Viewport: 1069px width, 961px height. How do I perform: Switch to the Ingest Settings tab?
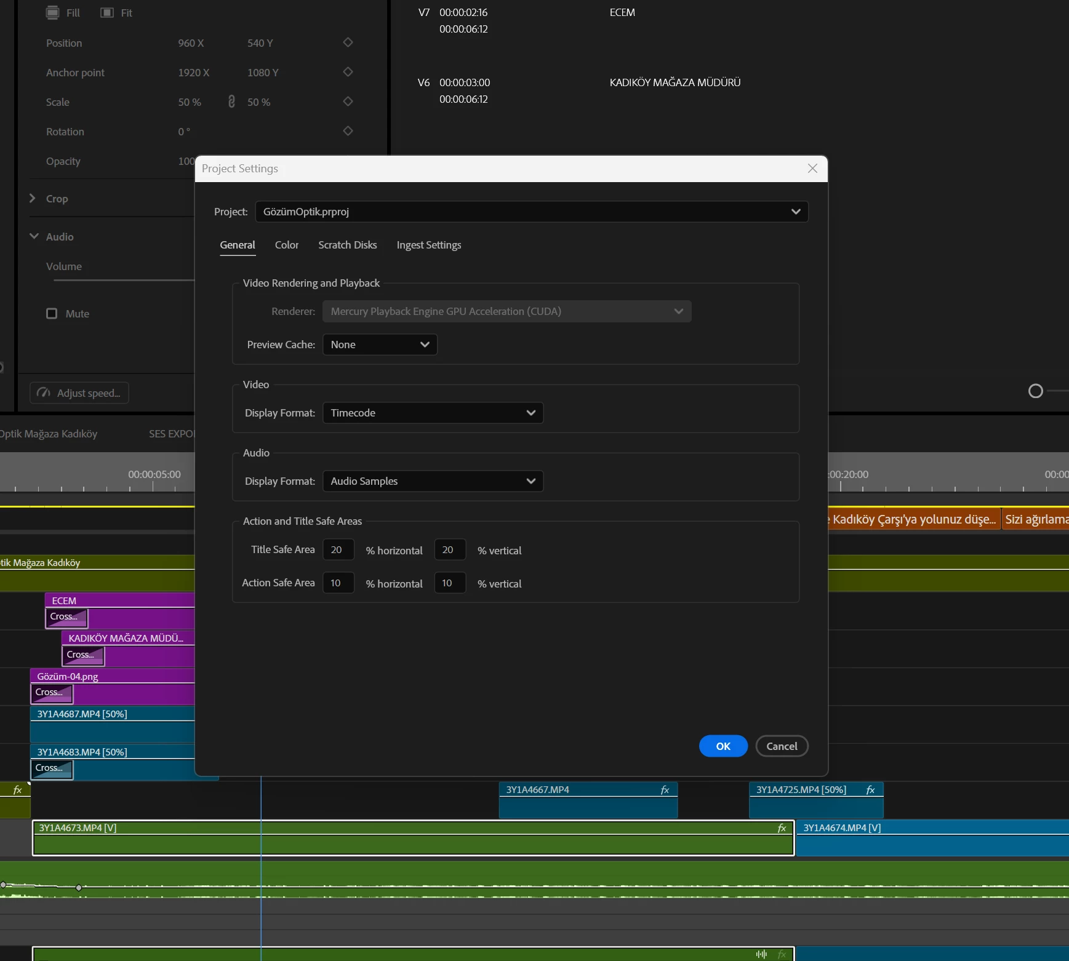pos(429,245)
